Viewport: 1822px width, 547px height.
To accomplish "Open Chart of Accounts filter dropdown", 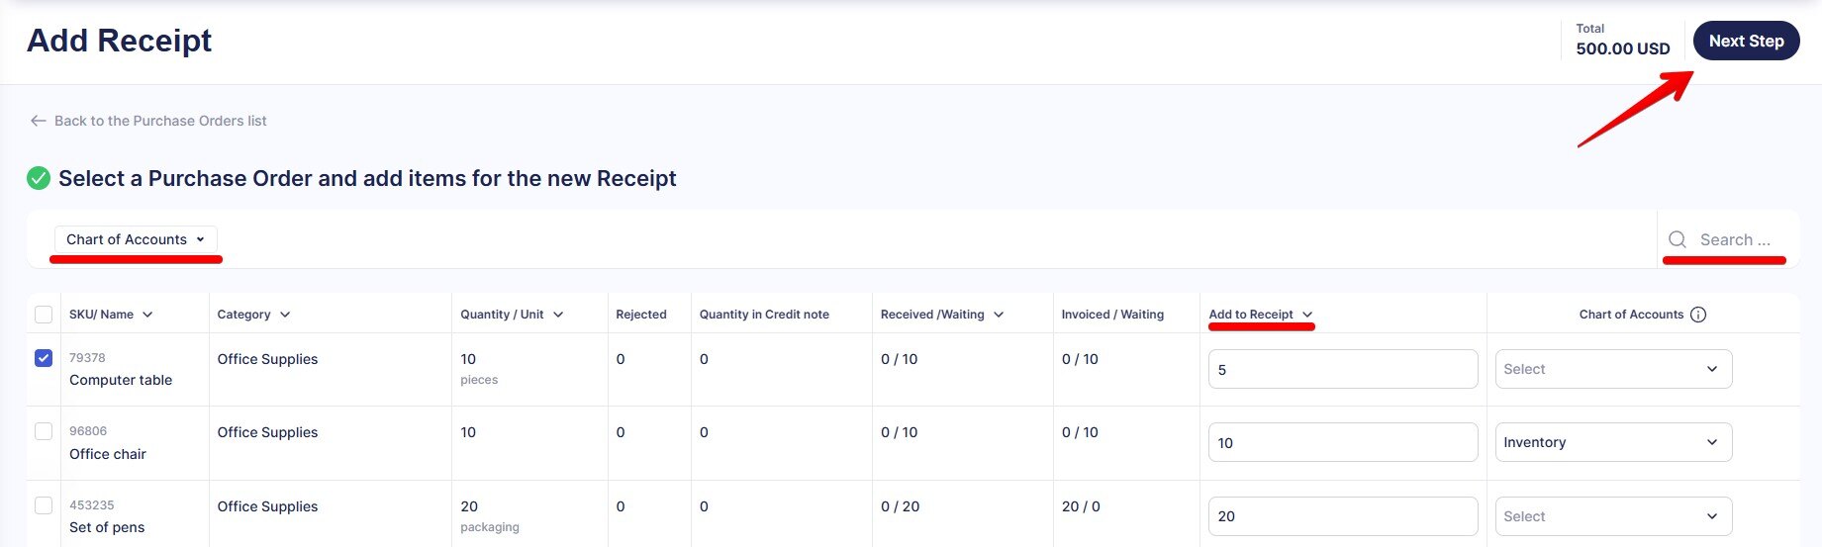I will point(136,239).
